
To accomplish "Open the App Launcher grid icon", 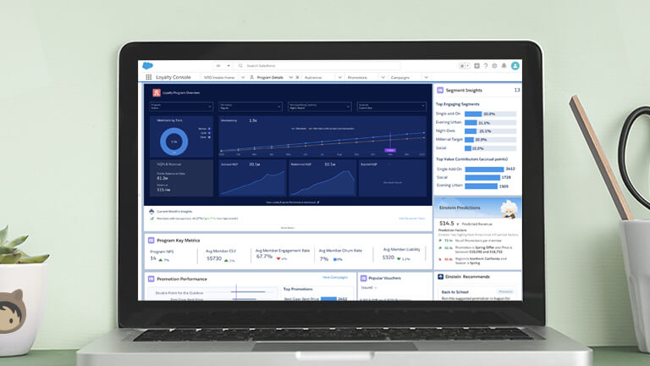I will (148, 77).
